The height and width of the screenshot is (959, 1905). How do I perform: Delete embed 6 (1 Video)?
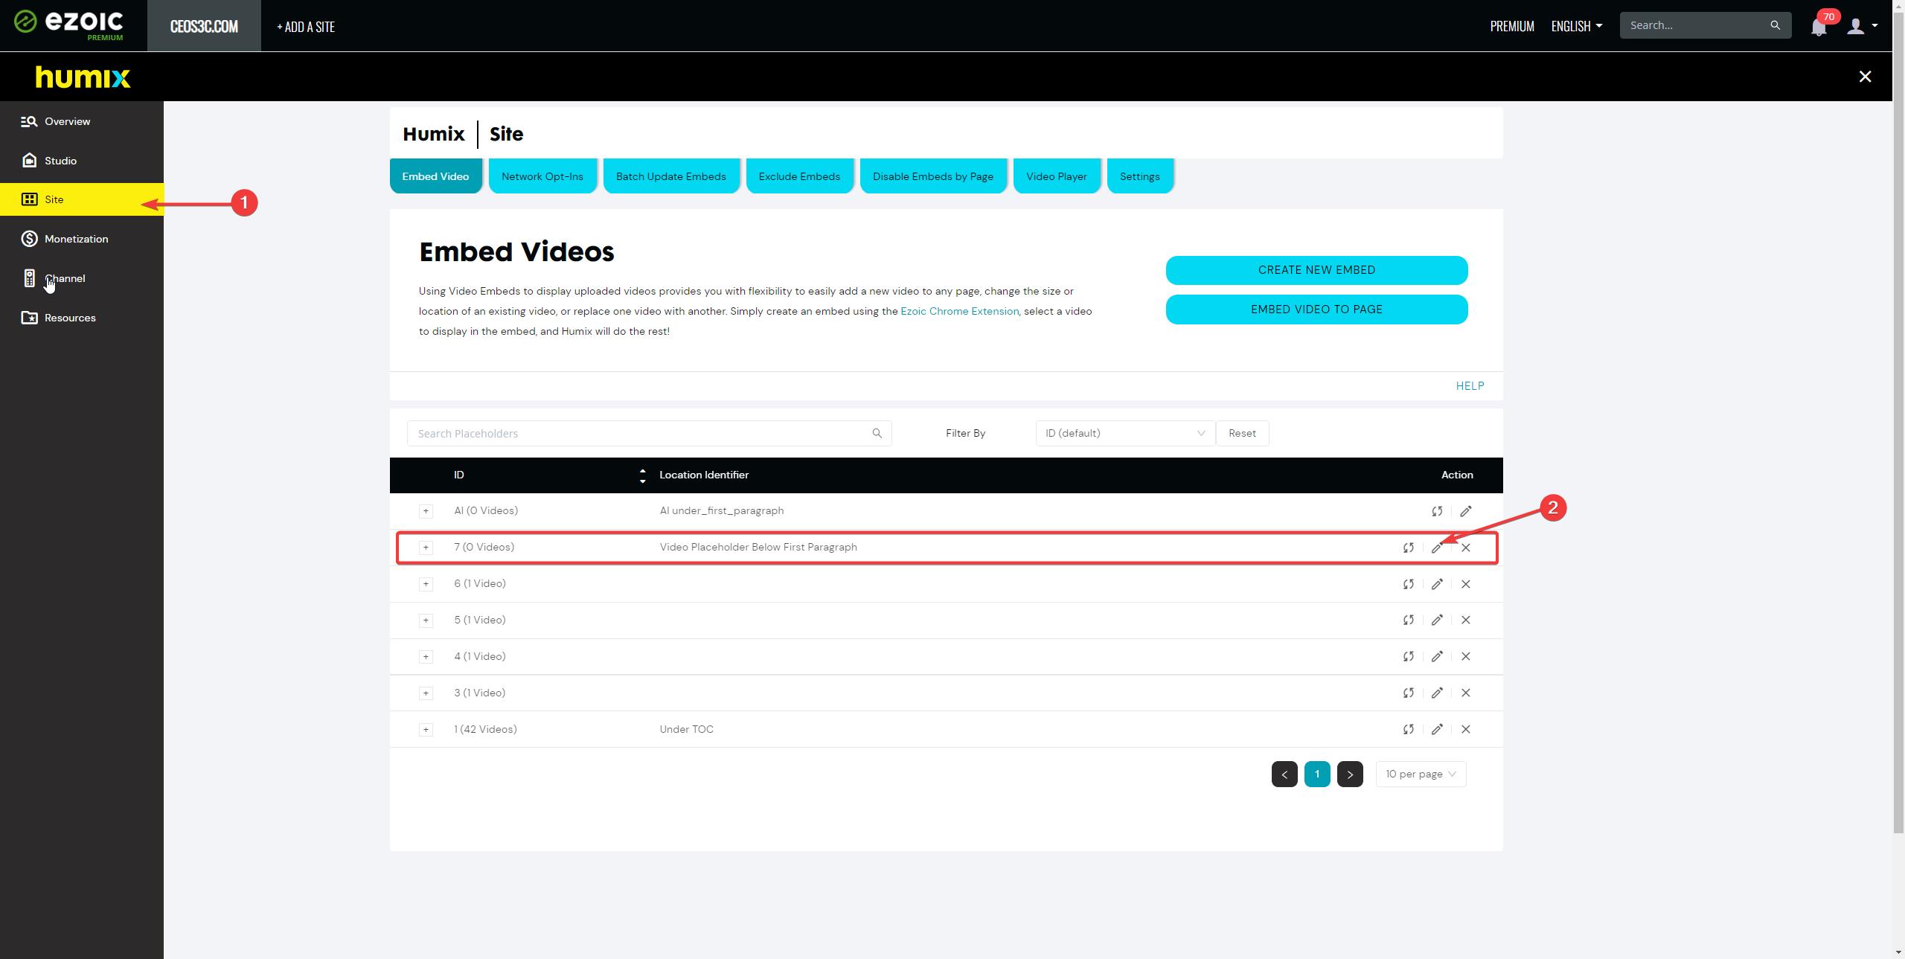pyautogui.click(x=1465, y=584)
